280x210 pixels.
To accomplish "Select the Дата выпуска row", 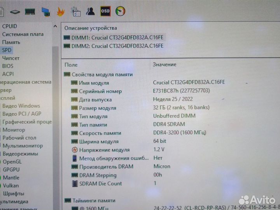I will coord(132,100).
